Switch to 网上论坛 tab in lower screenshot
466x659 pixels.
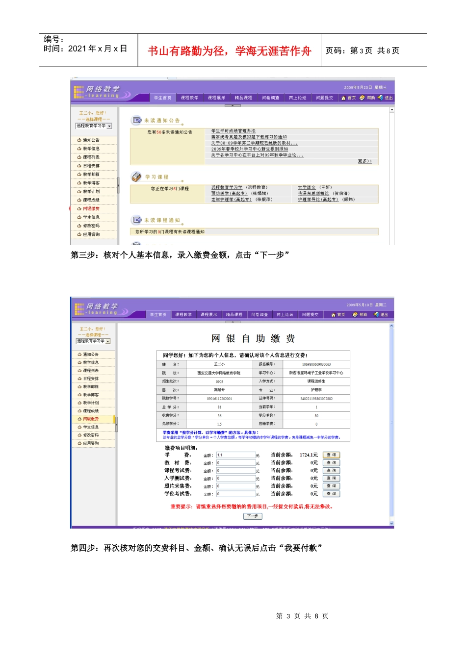tap(285, 315)
